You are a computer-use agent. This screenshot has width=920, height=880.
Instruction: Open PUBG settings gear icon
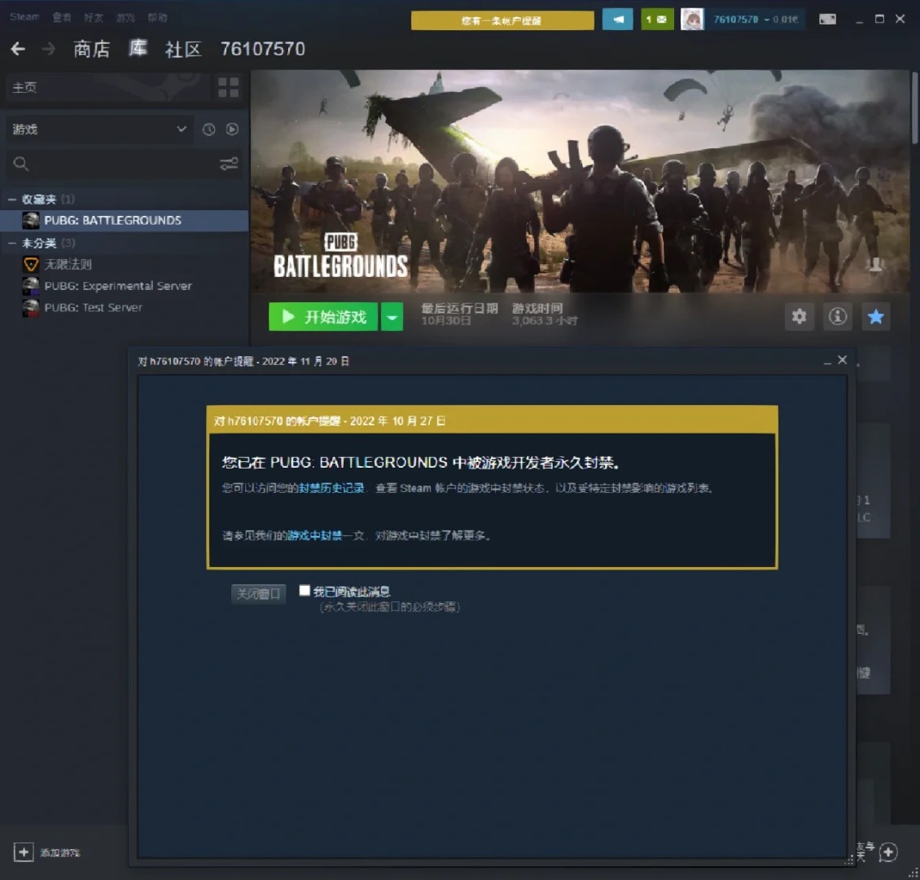point(799,317)
